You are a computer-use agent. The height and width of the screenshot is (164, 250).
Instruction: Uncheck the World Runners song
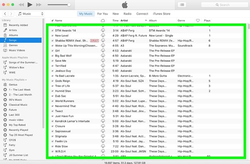[52, 101]
